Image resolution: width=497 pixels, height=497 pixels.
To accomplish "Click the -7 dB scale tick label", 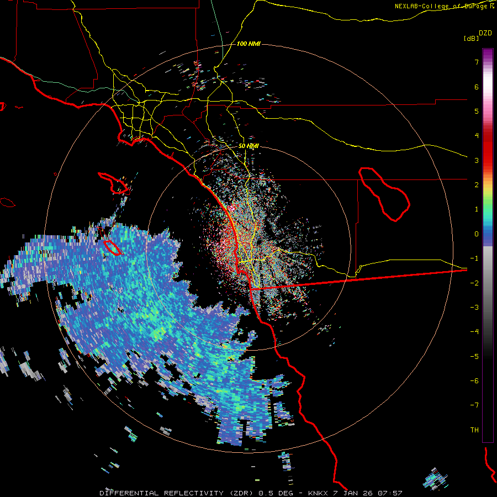I will 474,405.
